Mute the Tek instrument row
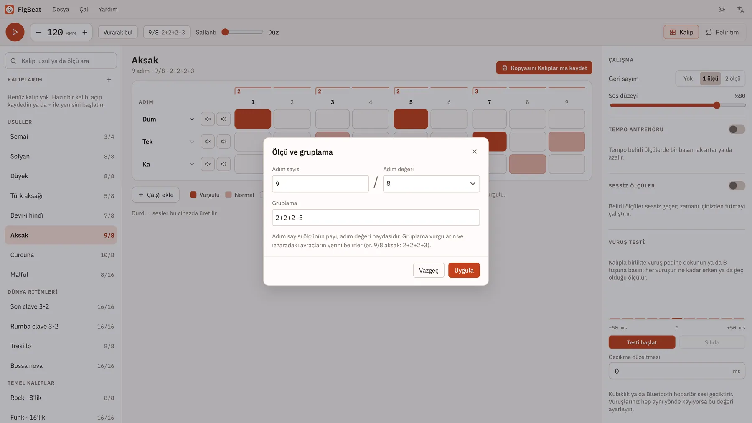This screenshot has height=423, width=752. pyautogui.click(x=208, y=142)
